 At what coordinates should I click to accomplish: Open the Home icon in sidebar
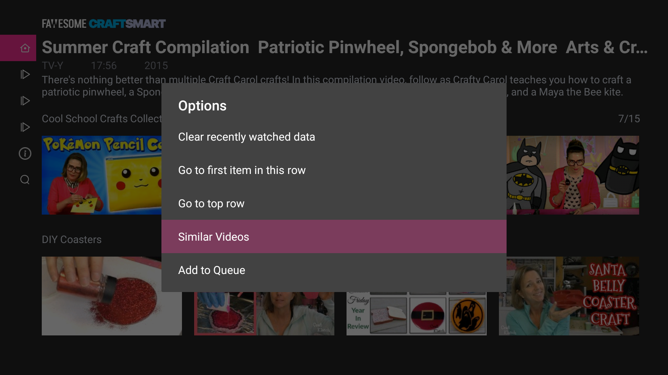tap(25, 48)
